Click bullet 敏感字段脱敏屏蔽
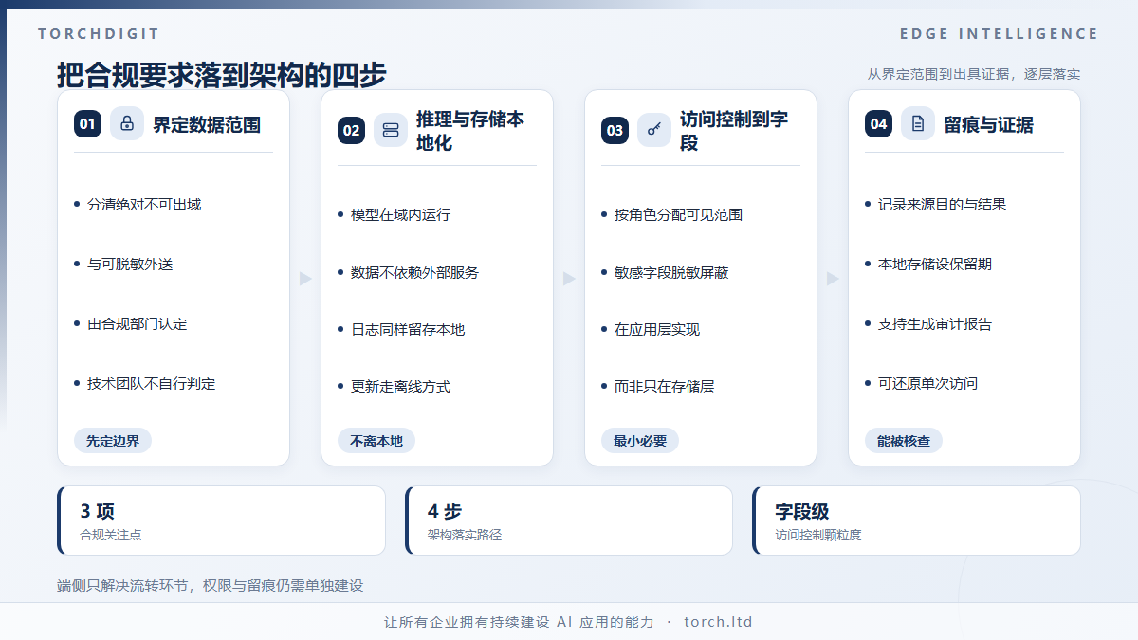 pos(671,273)
